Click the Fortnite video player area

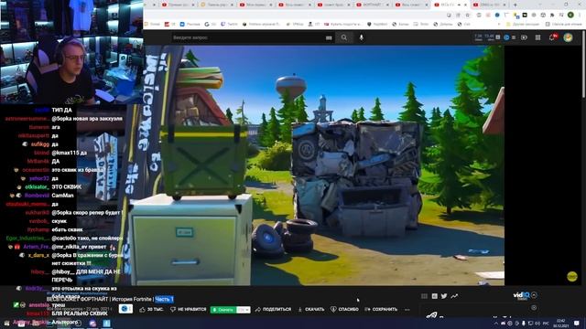pyautogui.click(x=324, y=165)
